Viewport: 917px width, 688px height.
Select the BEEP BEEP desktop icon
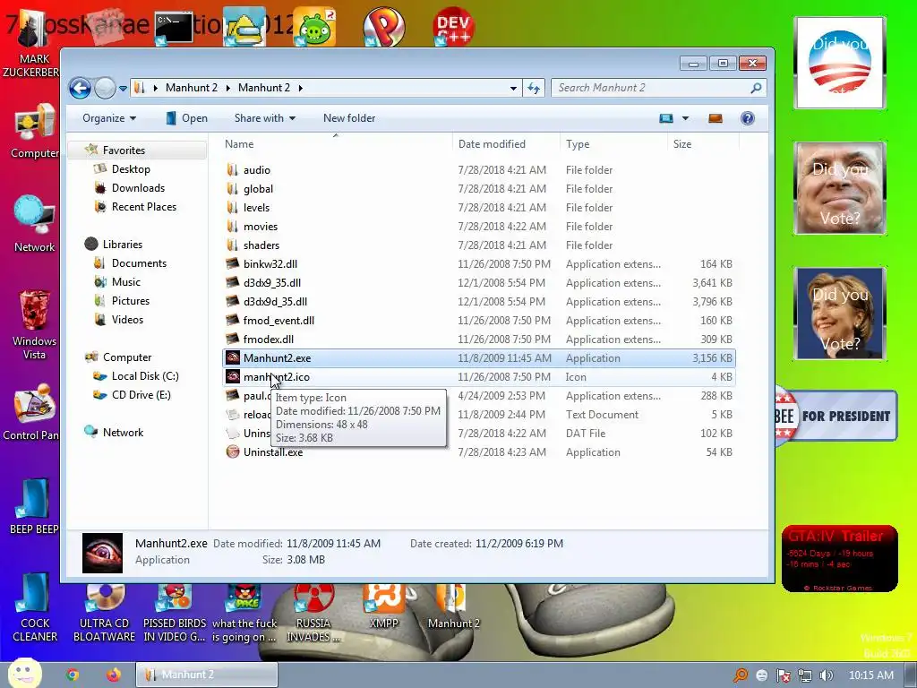pos(33,507)
